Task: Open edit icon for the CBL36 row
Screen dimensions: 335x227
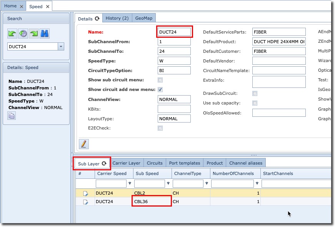Action: [x=85, y=202]
